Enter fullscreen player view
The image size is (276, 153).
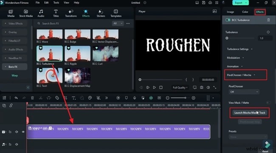pos(215,88)
